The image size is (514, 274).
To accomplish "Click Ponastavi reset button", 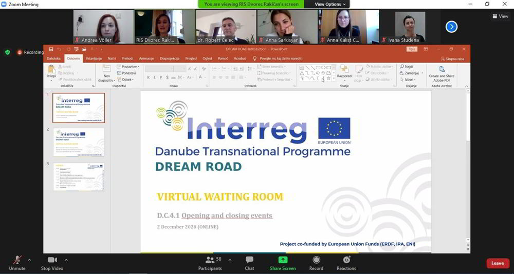I will click(126, 73).
